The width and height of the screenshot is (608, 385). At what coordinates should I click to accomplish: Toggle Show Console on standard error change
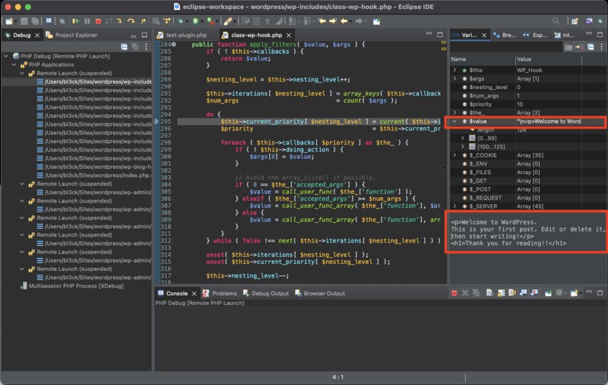coord(534,293)
